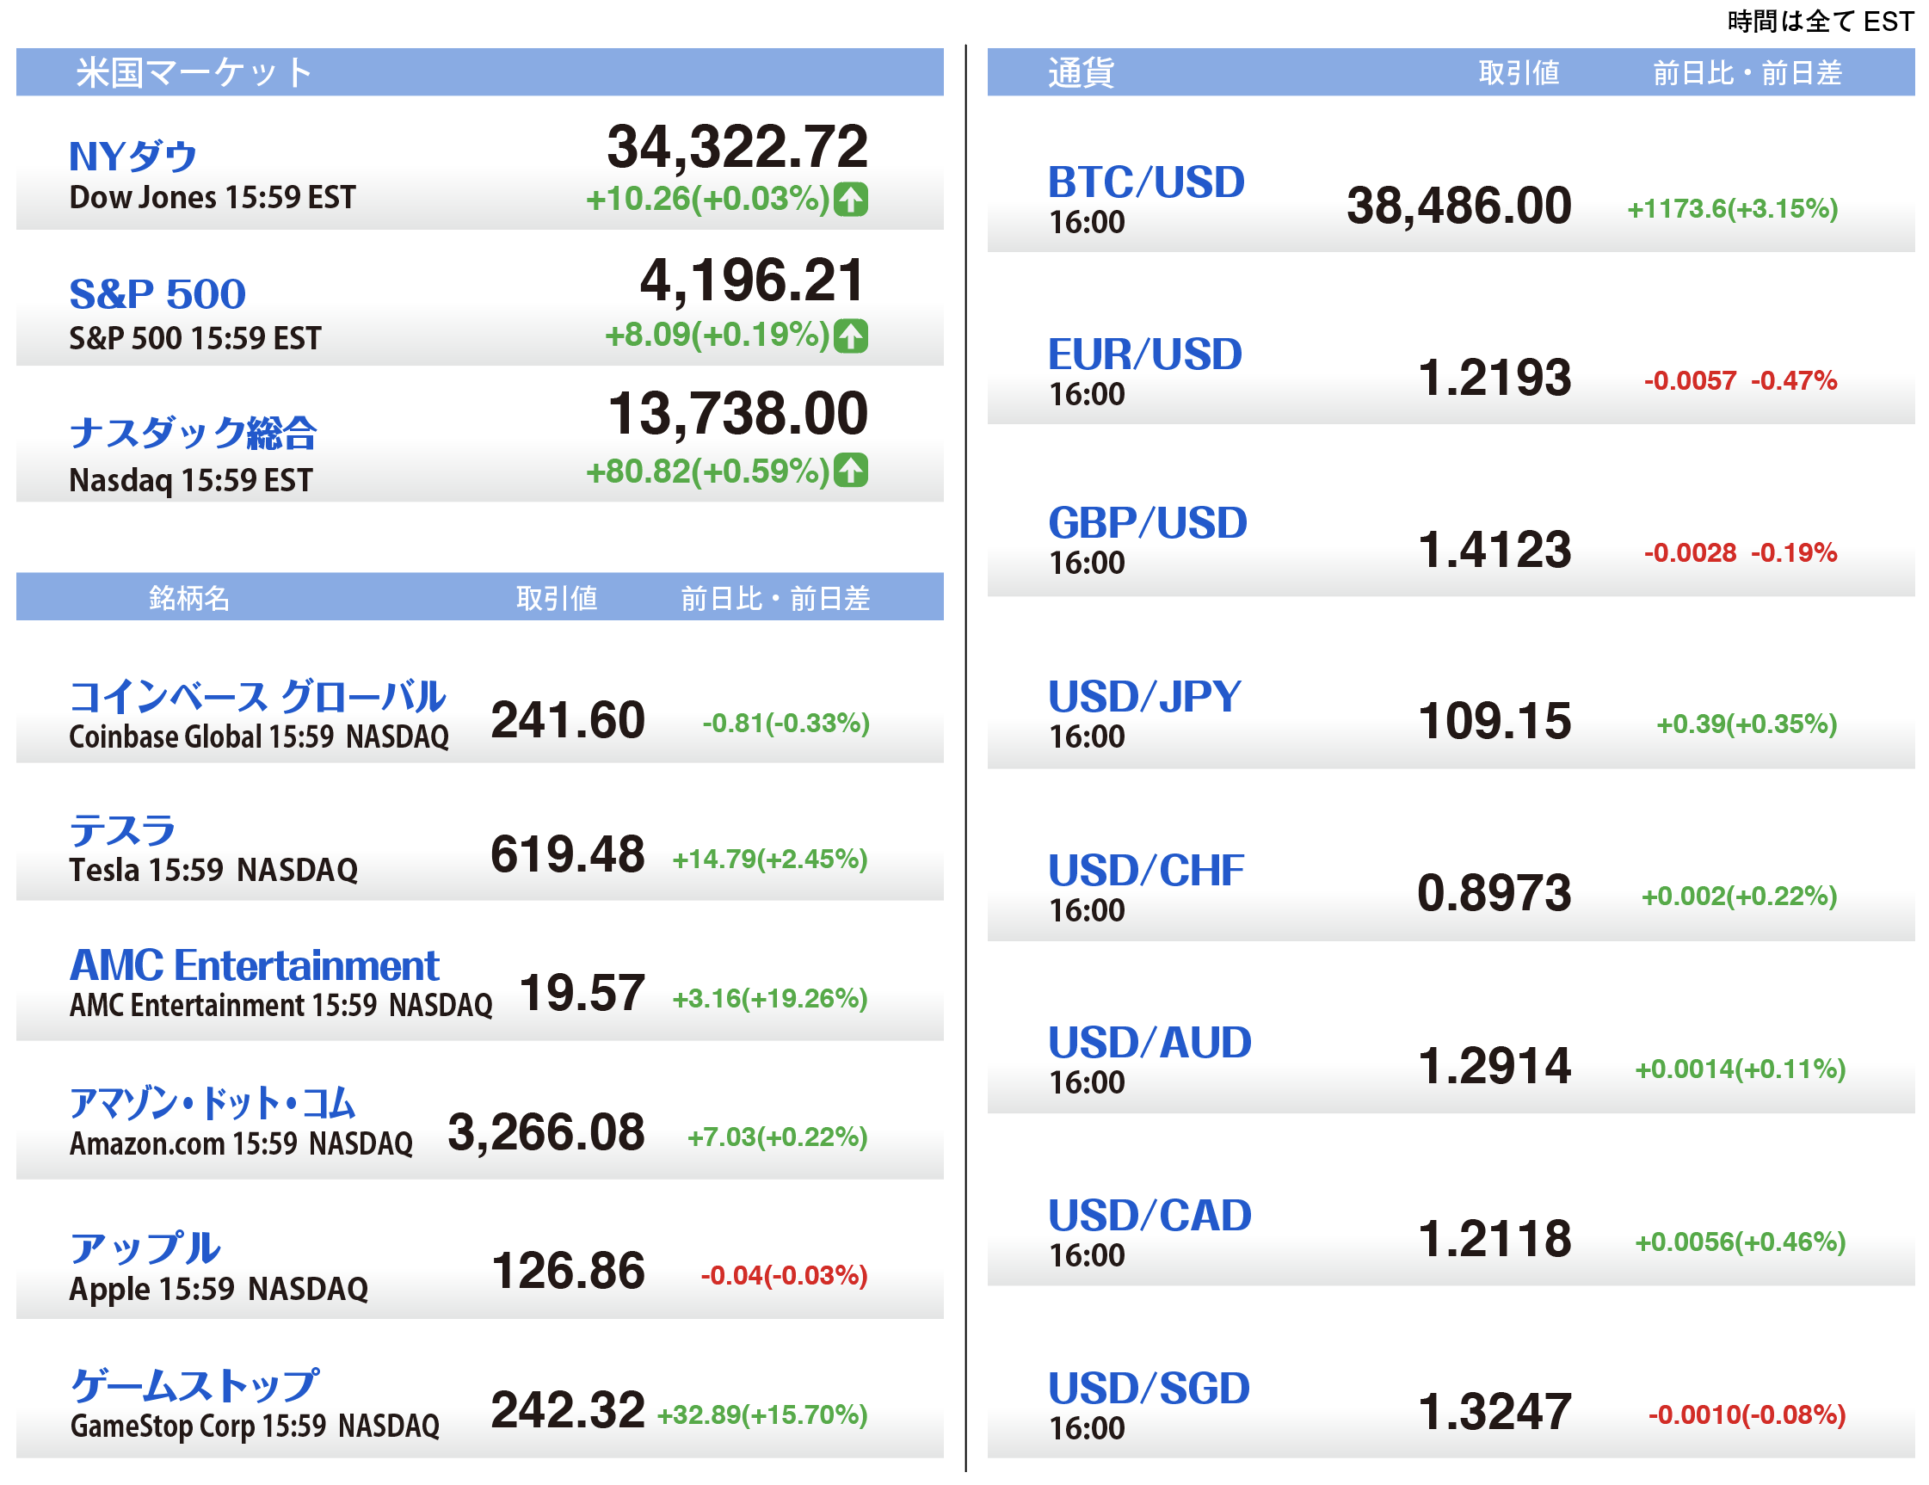Open the BTC/USD currency pair
The width and height of the screenshot is (1929, 1485).
tap(1145, 183)
